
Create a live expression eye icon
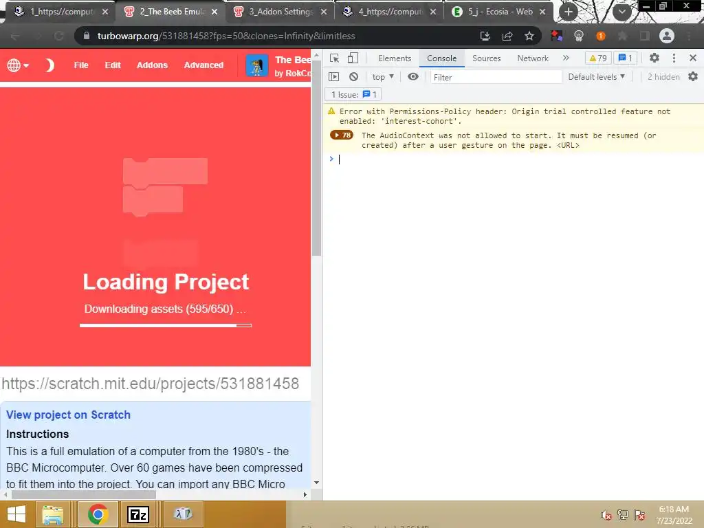413,77
